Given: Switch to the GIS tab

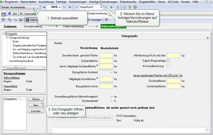Looking at the screenshot, I should coord(13,14).
